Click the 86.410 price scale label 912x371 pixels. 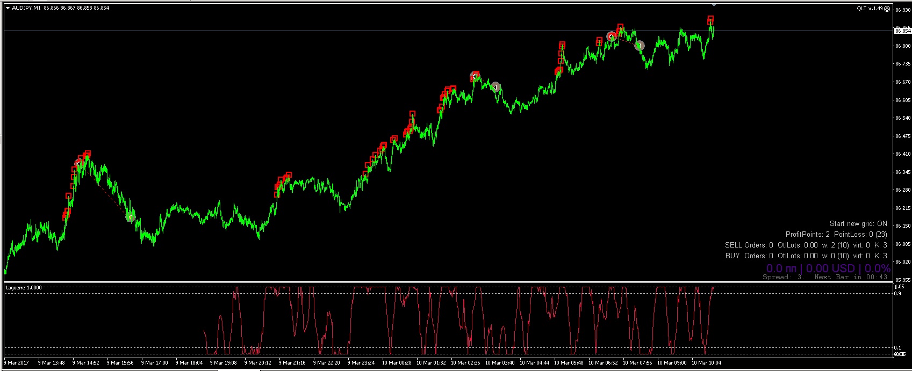(902, 154)
